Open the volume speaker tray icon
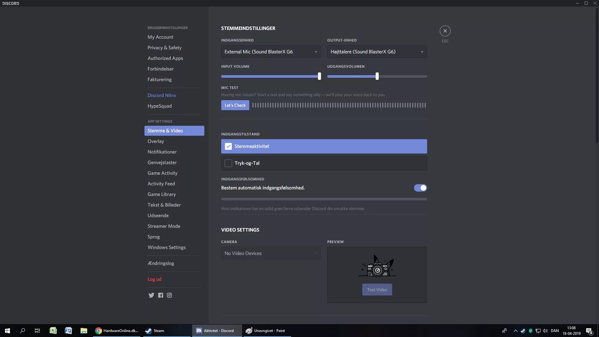This screenshot has height=337, width=599. 545,331
